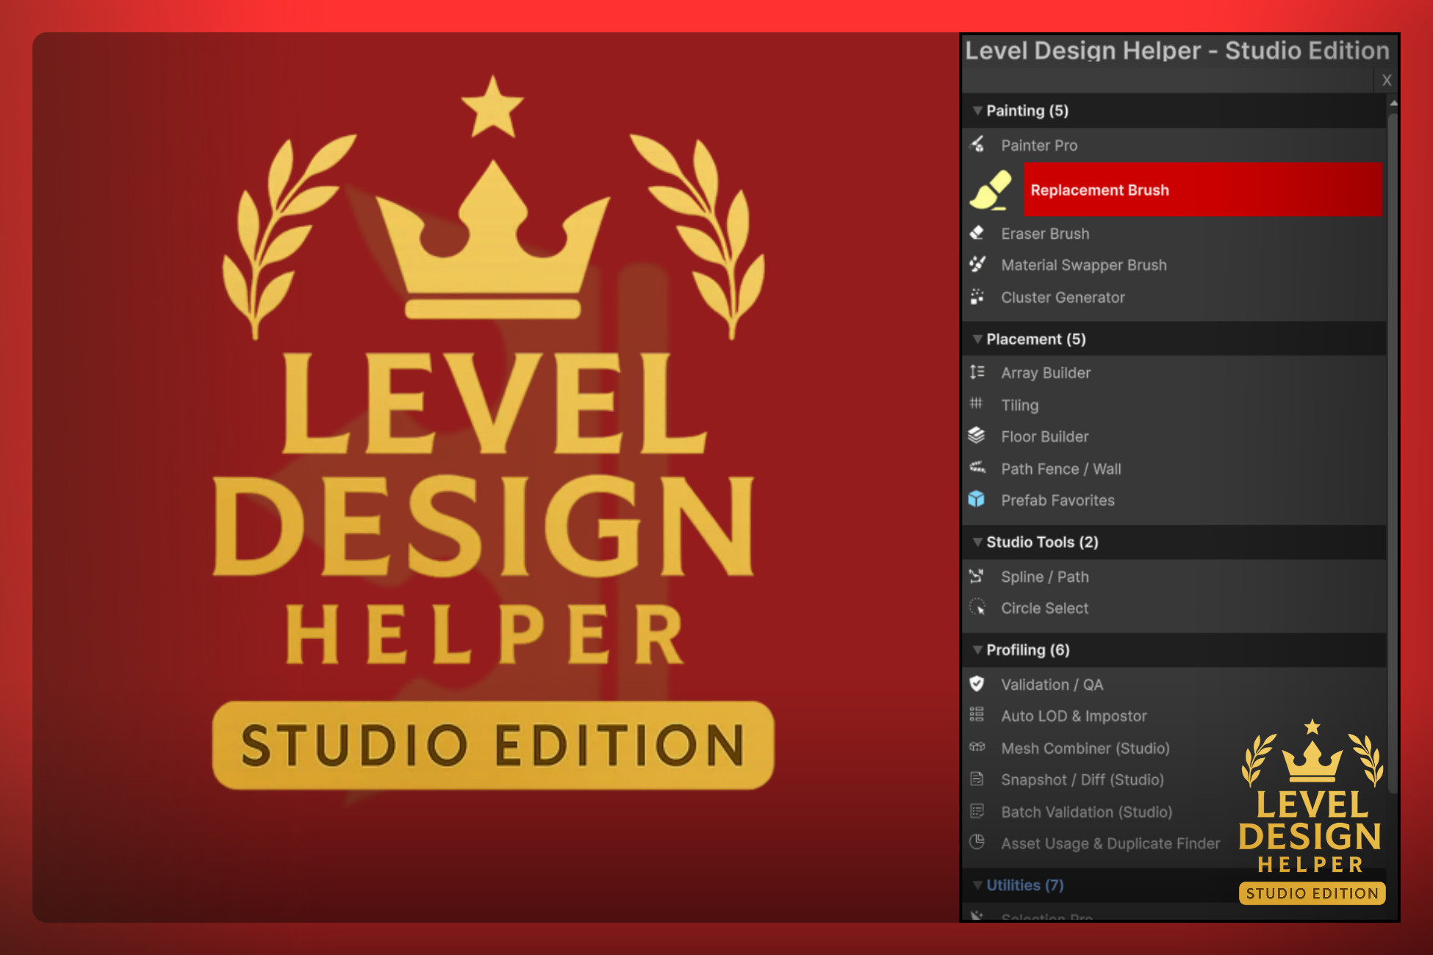The width and height of the screenshot is (1433, 955).
Task: Close the panel with the X button
Action: tap(1386, 80)
